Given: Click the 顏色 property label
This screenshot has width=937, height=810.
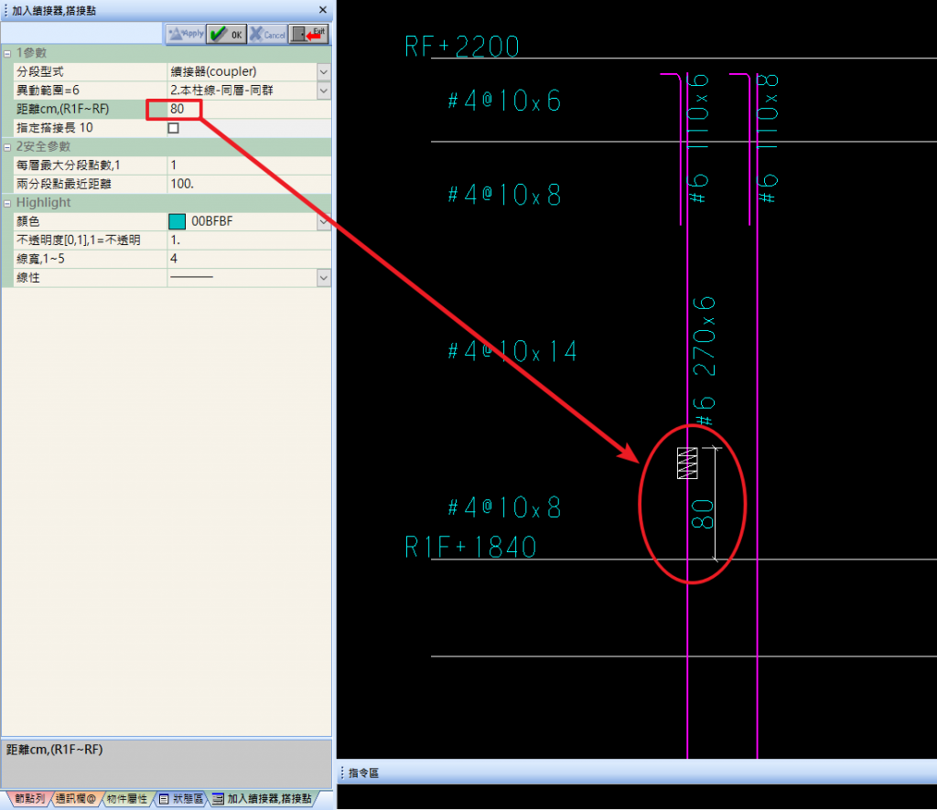Looking at the screenshot, I should coord(28,221).
